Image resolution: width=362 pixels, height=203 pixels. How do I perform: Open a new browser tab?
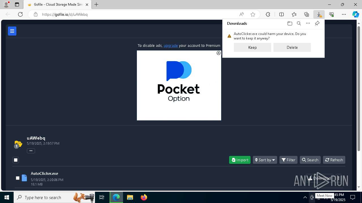pos(96,5)
